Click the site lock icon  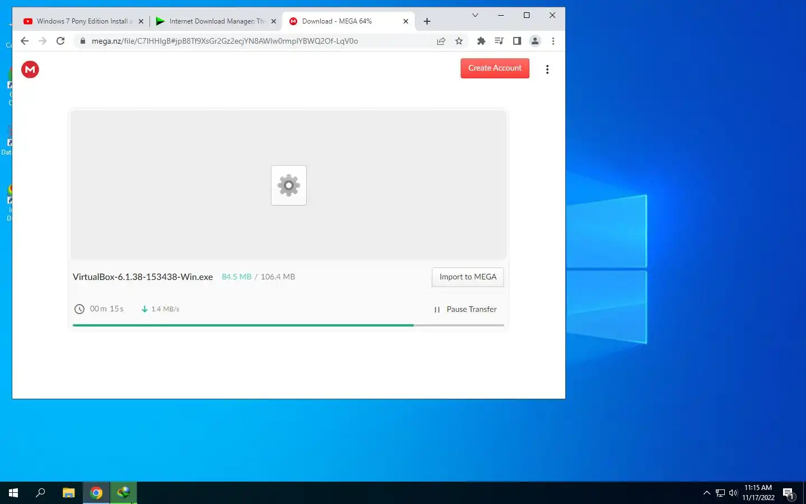83,41
